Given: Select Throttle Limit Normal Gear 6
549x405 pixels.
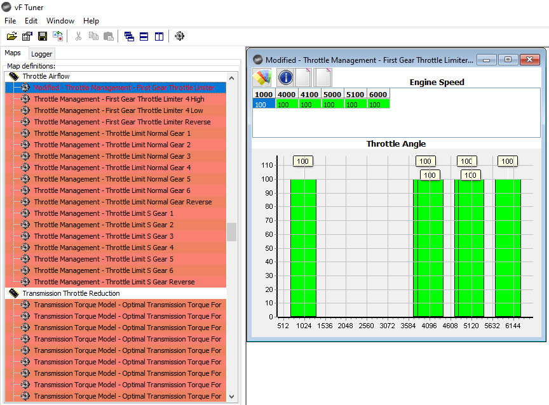Looking at the screenshot, I should [112, 190].
